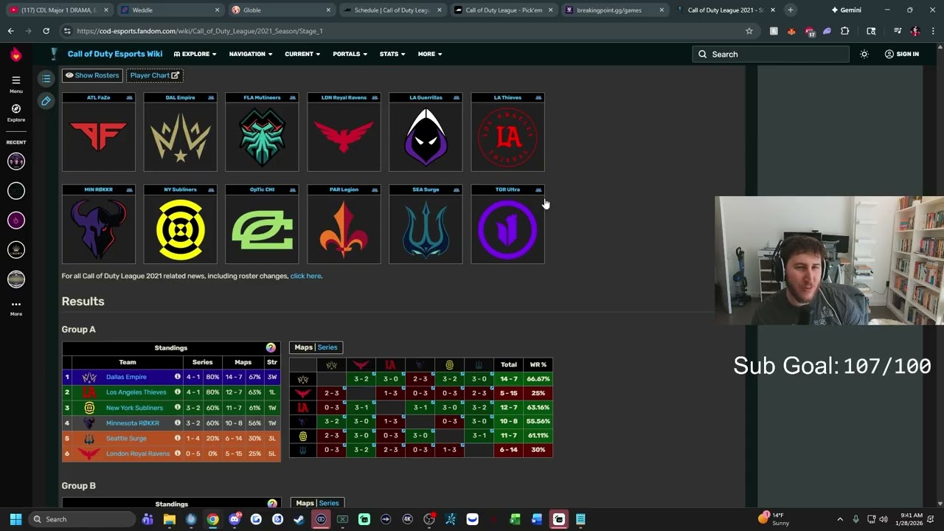The width and height of the screenshot is (944, 531).
Task: Toggle the light/dark theme sun icon
Action: click(x=864, y=54)
